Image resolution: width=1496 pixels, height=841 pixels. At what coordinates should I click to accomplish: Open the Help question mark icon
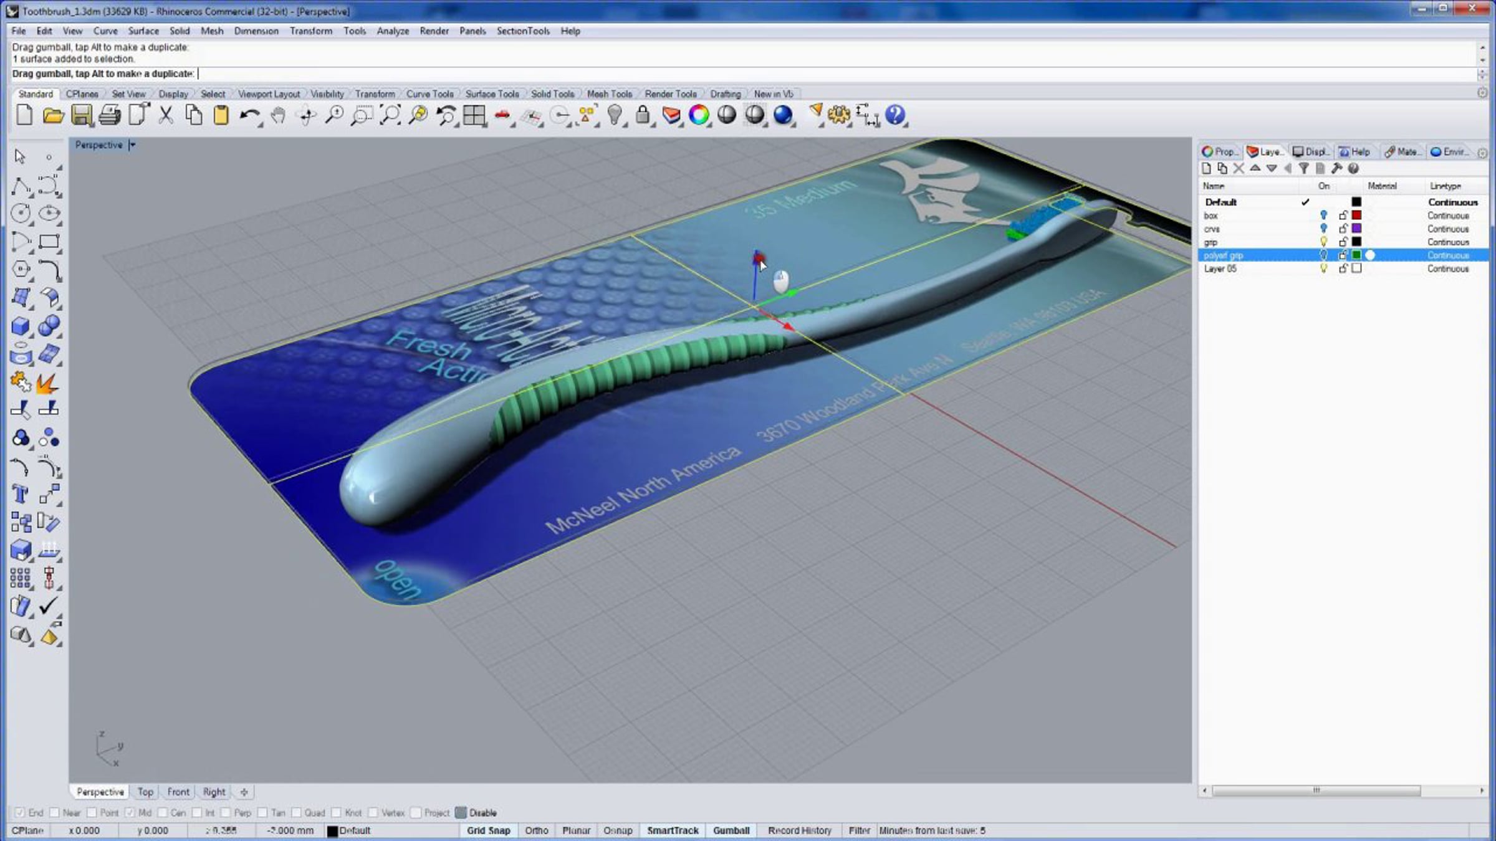[894, 115]
